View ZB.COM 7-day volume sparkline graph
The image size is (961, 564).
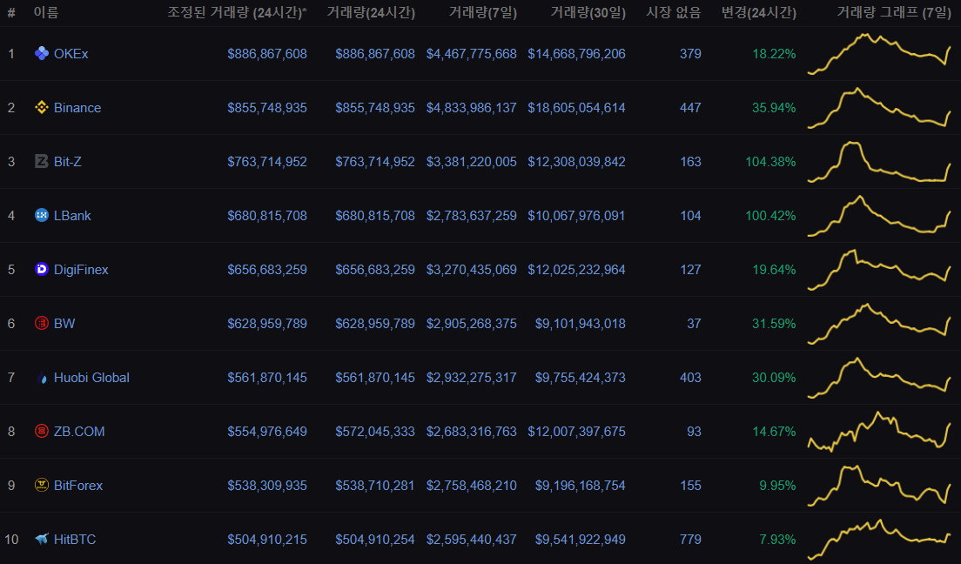pos(879,432)
